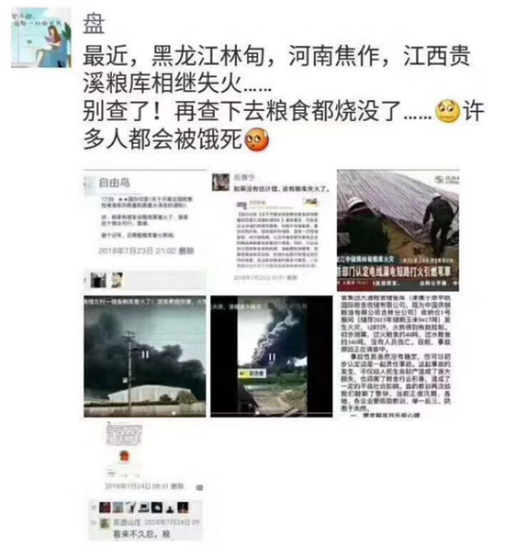Click pause icon on warehouse smoke video
505x557 pixels.
coord(145,354)
